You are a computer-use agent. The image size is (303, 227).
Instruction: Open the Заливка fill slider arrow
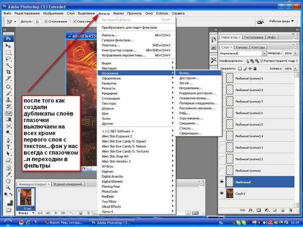tap(295, 68)
